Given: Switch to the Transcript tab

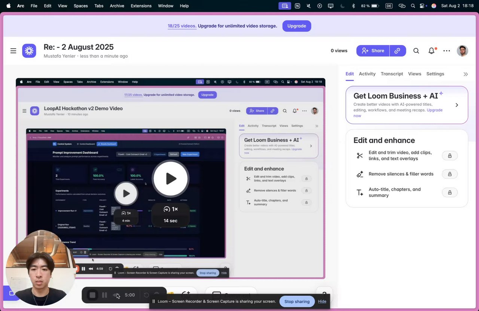Looking at the screenshot, I should click(392, 74).
